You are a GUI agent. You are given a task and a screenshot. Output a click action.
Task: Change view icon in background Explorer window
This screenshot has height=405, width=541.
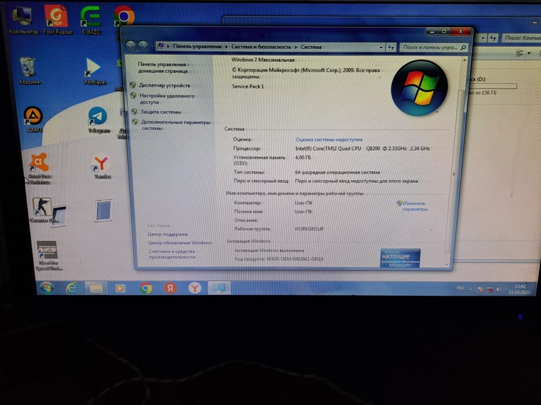tap(520, 53)
